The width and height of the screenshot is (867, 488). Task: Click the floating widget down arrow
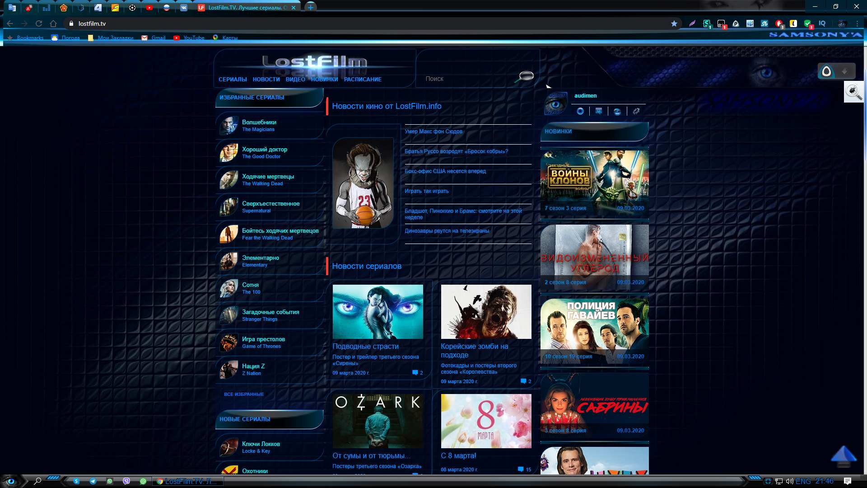pos(844,71)
